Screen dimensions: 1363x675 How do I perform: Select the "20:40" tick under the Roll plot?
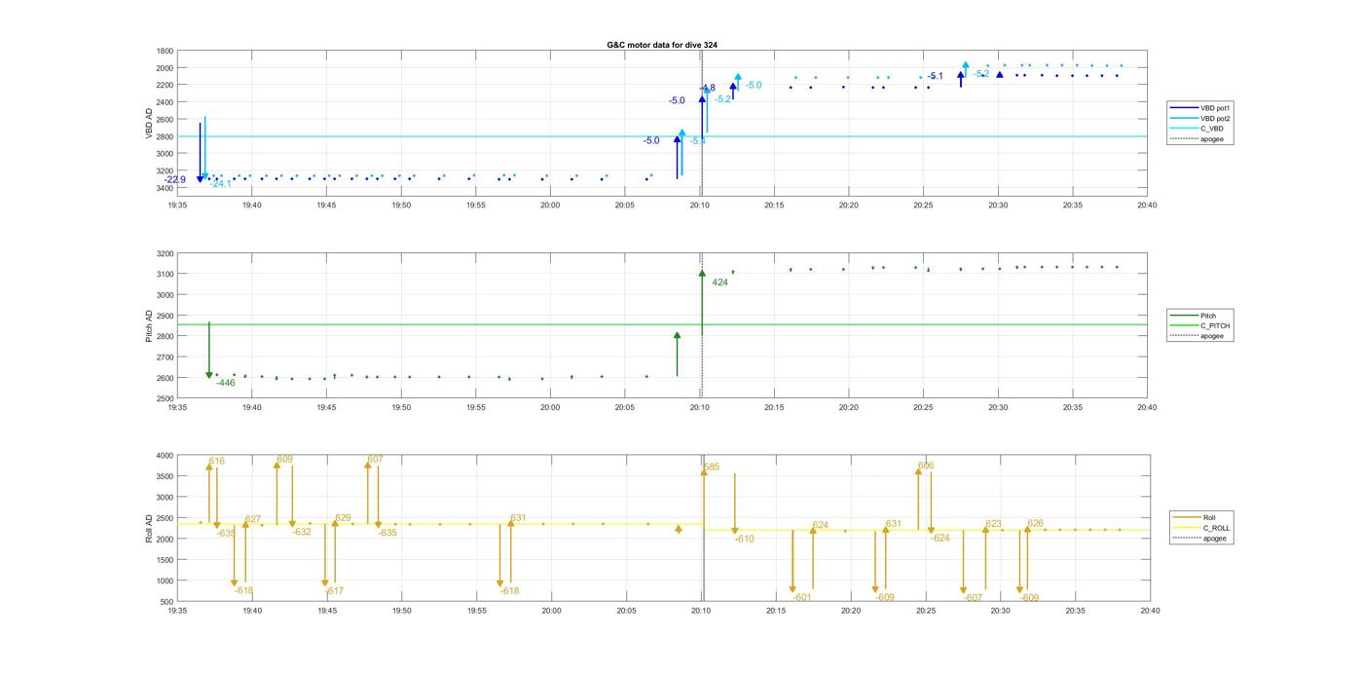1149,611
